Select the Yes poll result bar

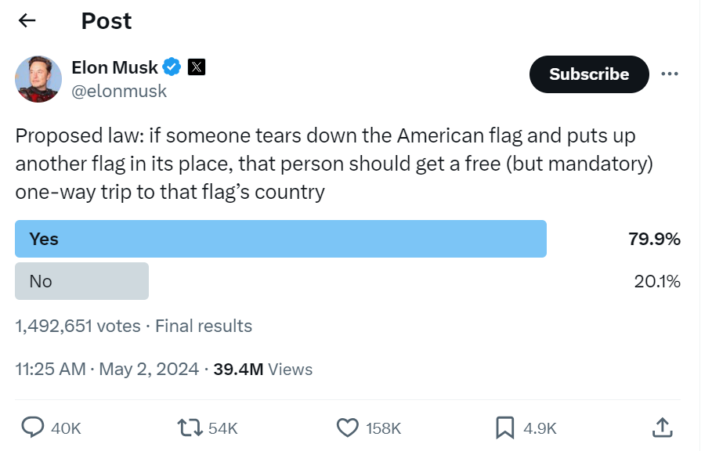coord(280,239)
